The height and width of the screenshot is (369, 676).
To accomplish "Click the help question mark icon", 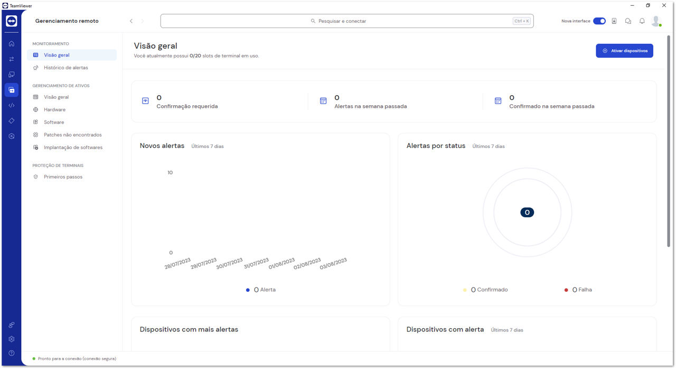I will 12,353.
